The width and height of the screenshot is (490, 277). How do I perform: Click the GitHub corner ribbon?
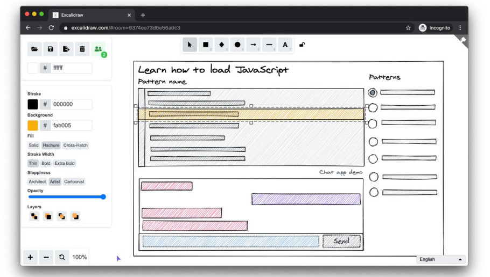[x=463, y=40]
